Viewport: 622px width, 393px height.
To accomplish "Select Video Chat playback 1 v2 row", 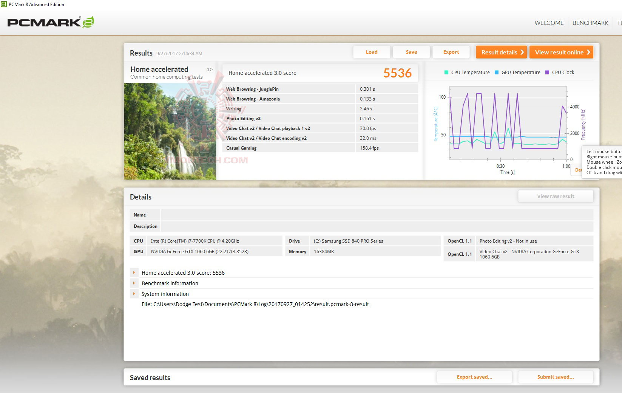I will pyautogui.click(x=320, y=128).
